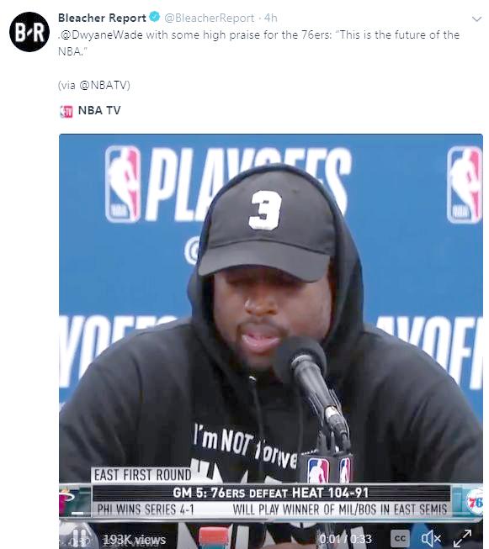Open the Bleacher Report B/R profile avatar
This screenshot has height=549, width=489.
tap(29, 32)
